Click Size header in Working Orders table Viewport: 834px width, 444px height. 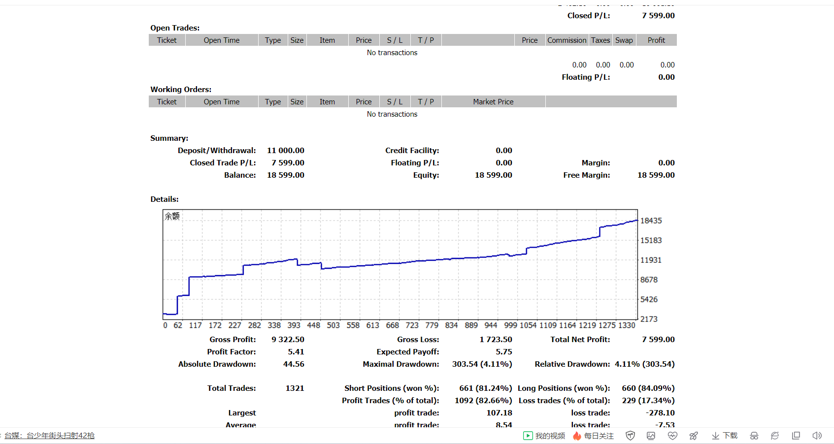[x=297, y=102]
